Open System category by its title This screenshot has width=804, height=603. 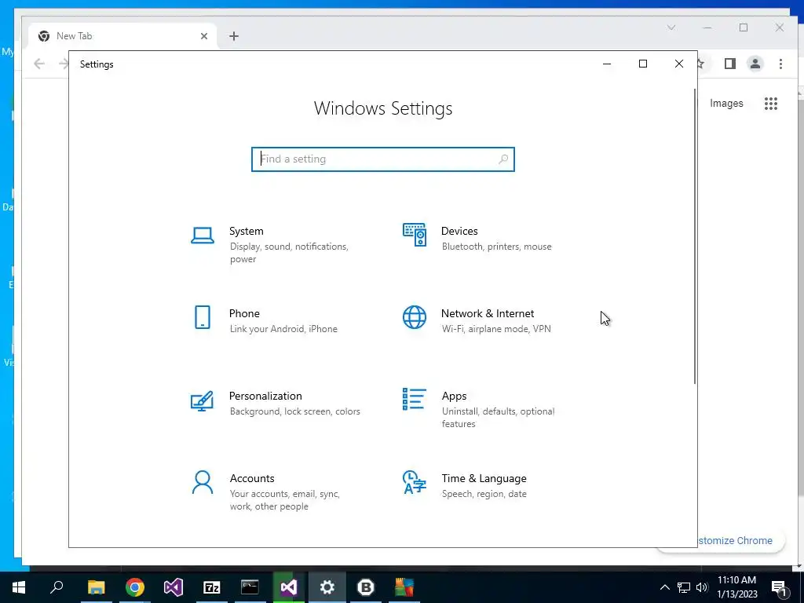(x=246, y=231)
